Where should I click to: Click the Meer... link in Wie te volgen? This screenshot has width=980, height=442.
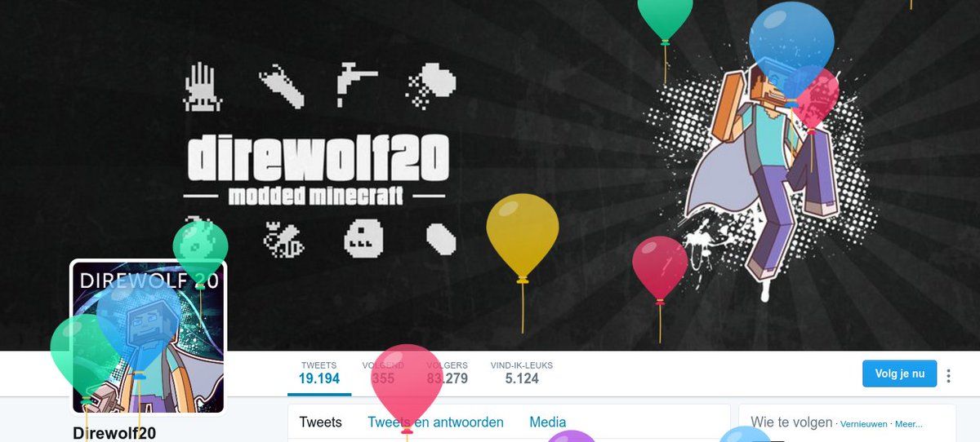[x=909, y=424]
